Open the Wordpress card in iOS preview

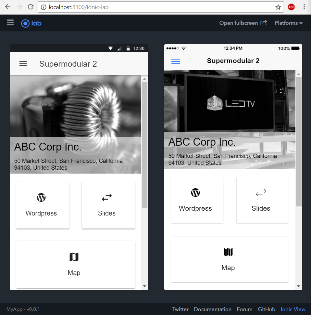(197, 200)
